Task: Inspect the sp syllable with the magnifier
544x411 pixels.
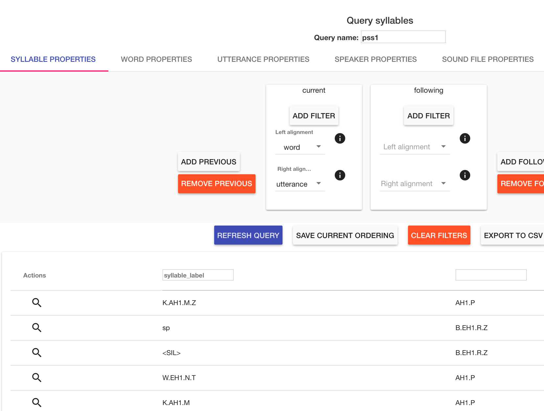Action: pyautogui.click(x=37, y=327)
